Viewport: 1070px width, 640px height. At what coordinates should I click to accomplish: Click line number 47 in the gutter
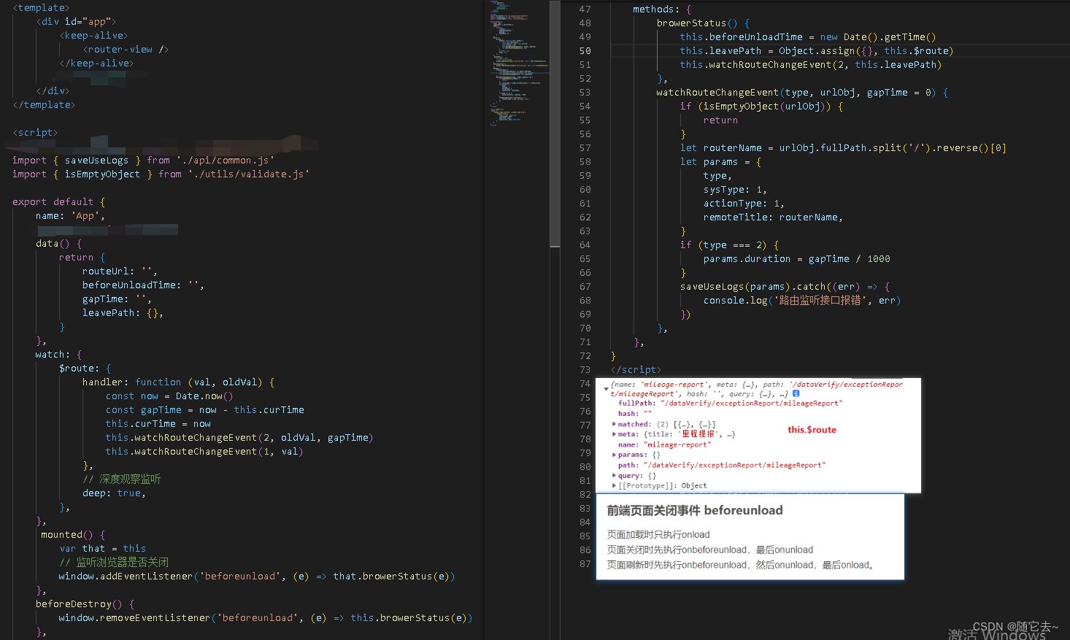coord(585,9)
